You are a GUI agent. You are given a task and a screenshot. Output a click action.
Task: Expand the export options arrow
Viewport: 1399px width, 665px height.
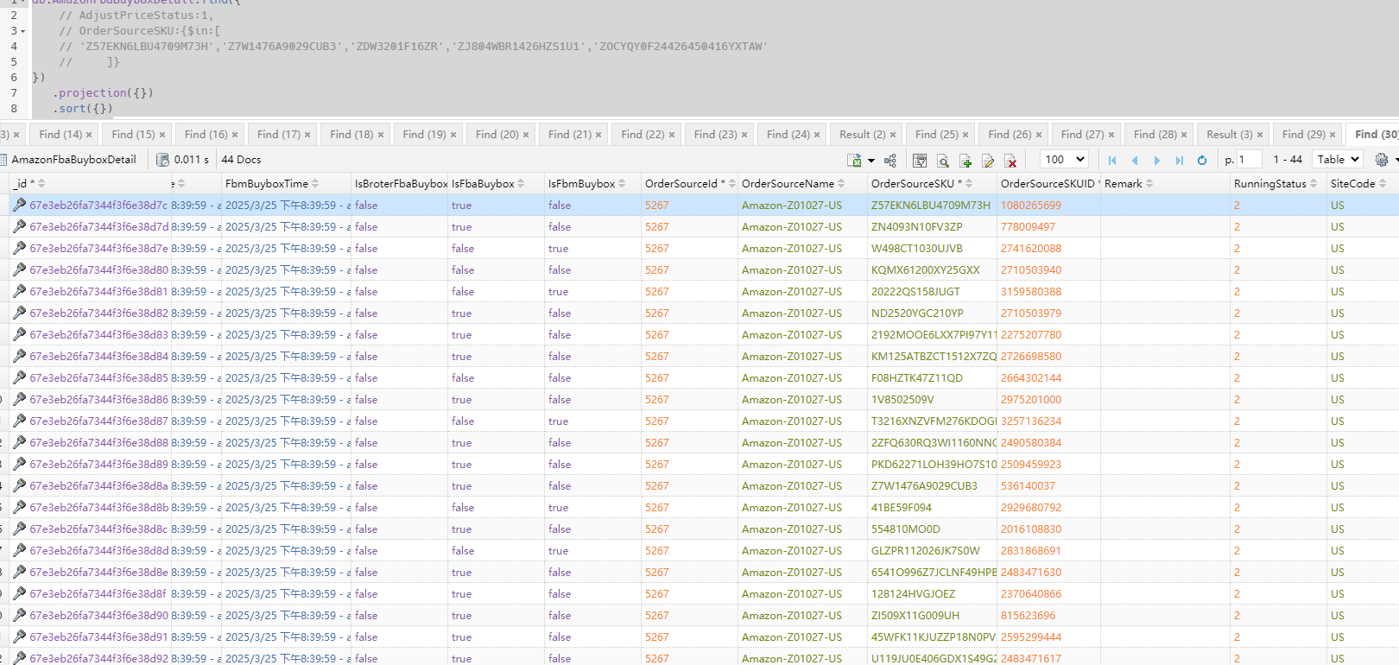(x=871, y=161)
